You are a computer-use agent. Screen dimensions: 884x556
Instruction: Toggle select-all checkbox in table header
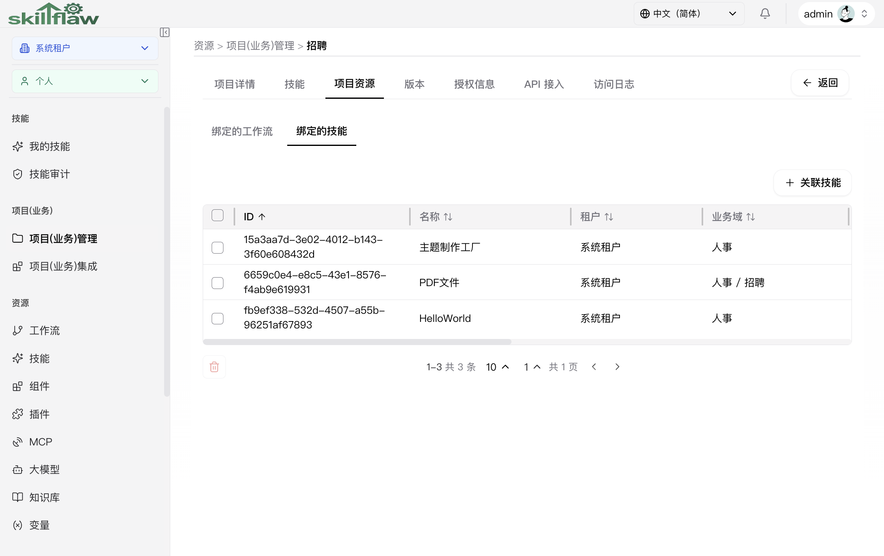pyautogui.click(x=217, y=215)
